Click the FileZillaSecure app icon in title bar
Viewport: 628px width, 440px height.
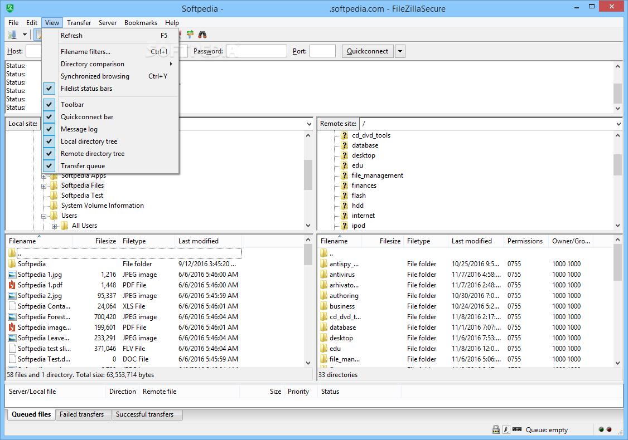pos(10,8)
